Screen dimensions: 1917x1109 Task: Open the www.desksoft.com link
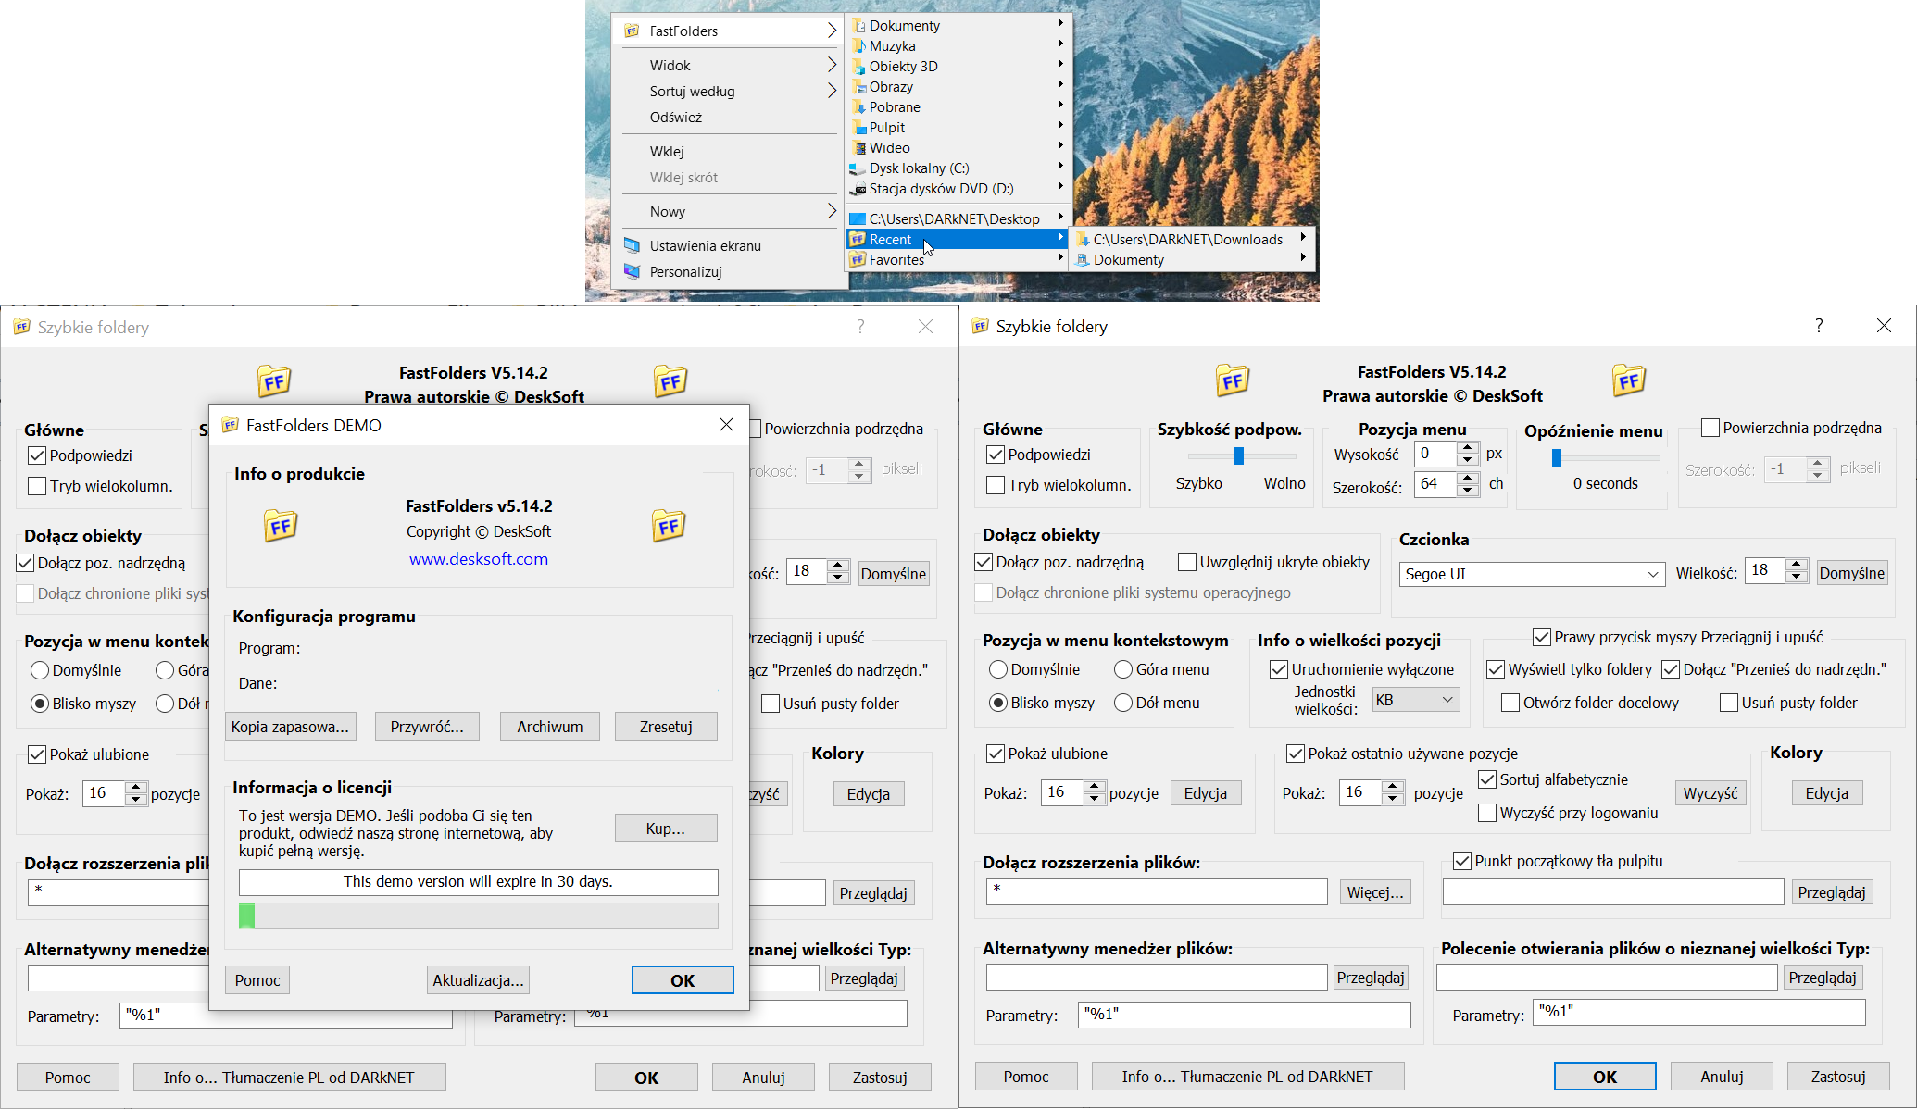tap(479, 559)
